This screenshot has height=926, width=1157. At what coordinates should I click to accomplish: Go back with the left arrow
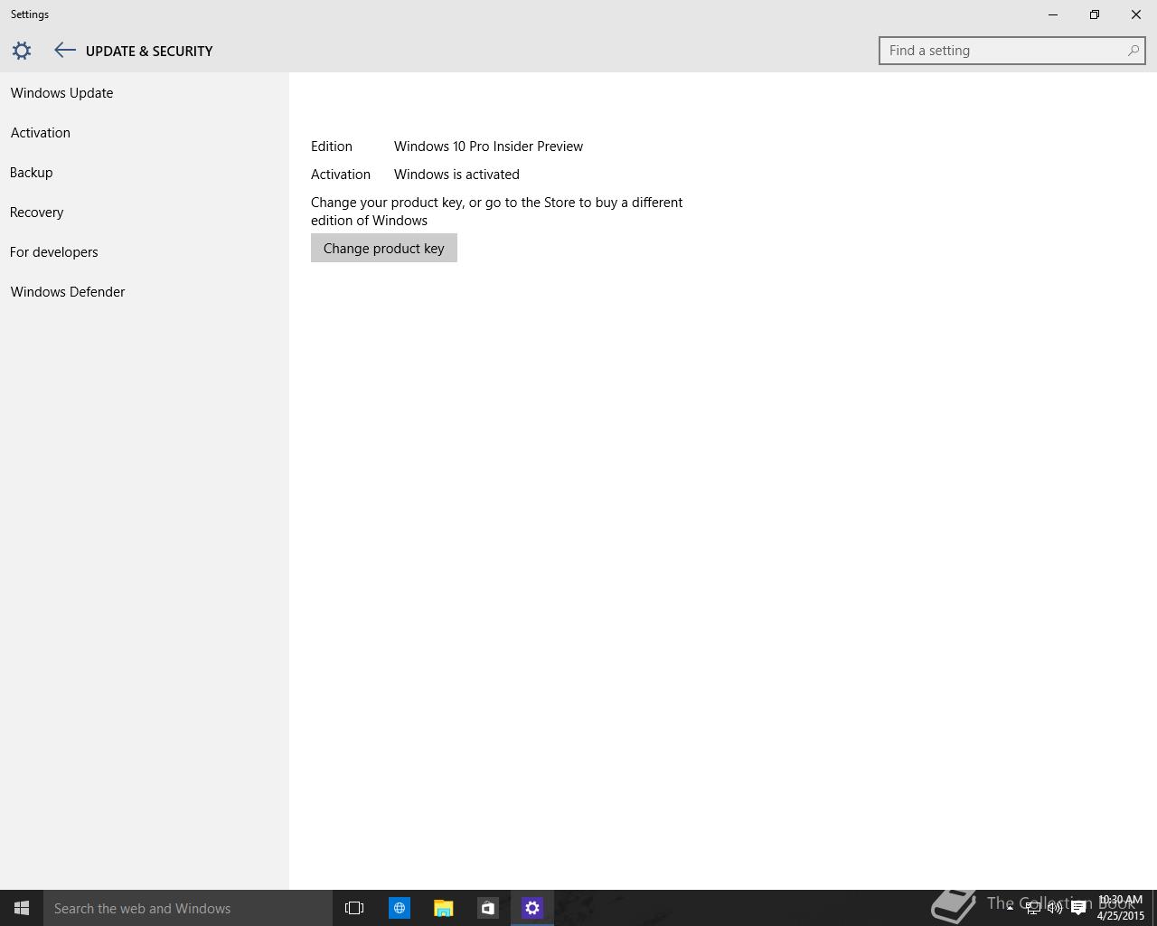(64, 51)
